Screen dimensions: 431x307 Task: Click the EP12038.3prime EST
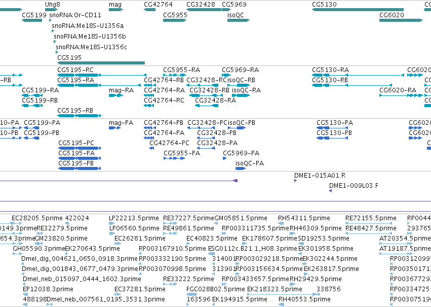pyautogui.click(x=24, y=294)
